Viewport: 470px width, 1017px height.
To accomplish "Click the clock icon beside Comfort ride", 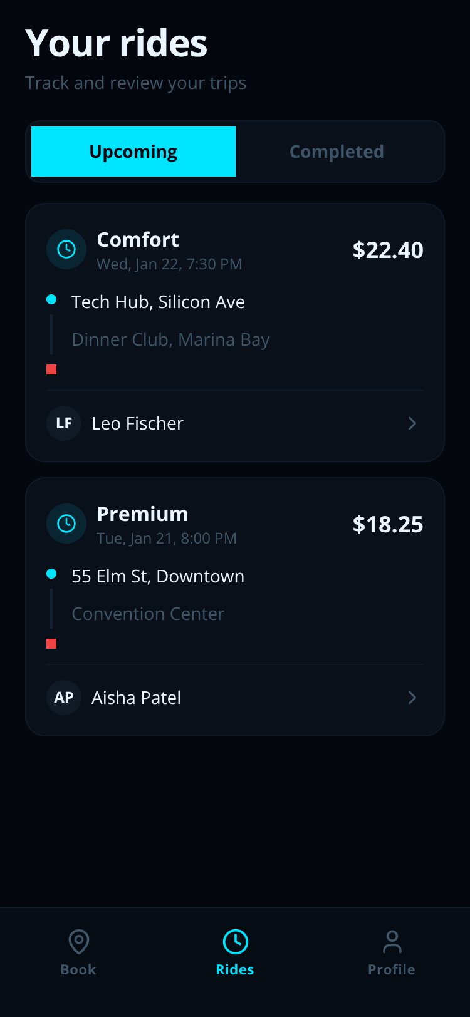I will click(x=66, y=249).
